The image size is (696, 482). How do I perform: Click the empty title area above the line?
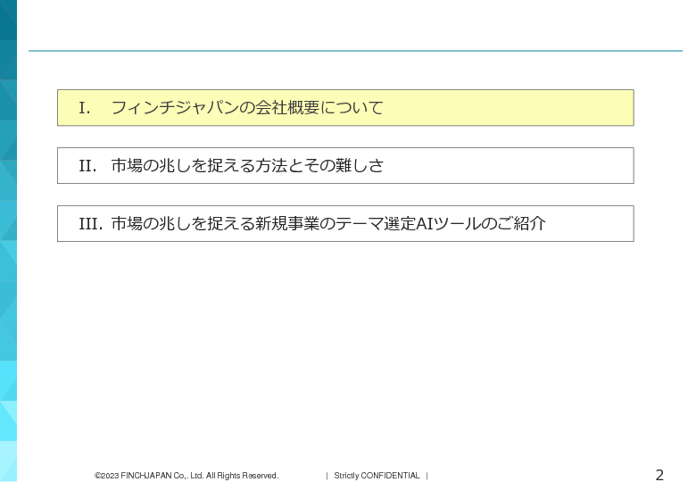tap(355, 27)
